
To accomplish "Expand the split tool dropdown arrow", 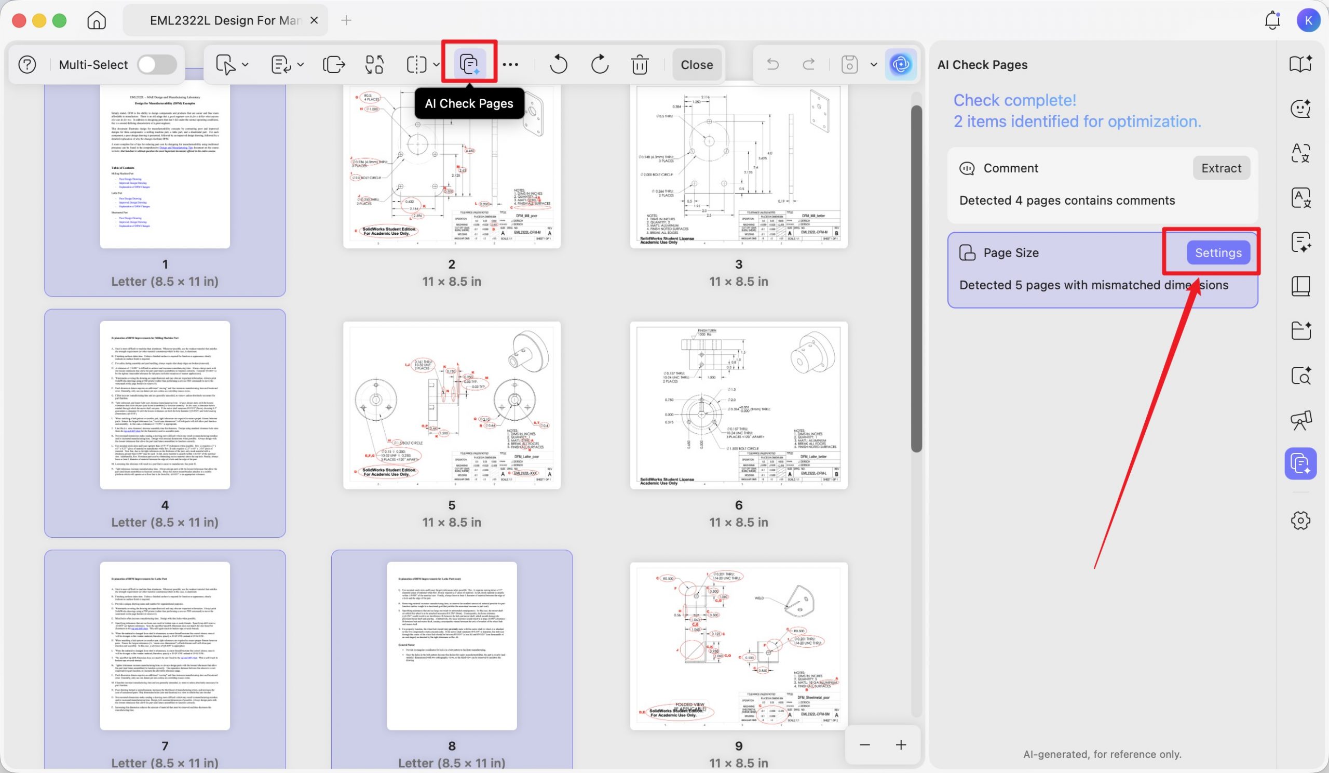I will (436, 64).
